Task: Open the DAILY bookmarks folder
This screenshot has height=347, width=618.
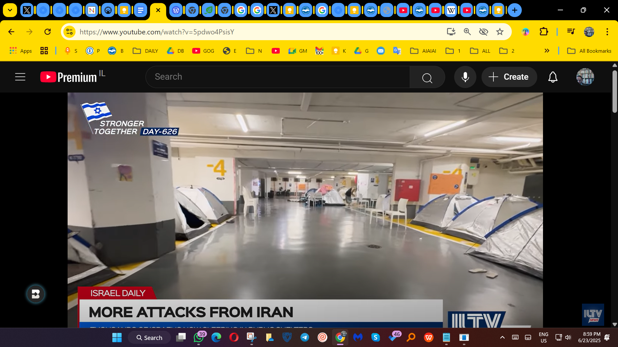Action: point(145,51)
